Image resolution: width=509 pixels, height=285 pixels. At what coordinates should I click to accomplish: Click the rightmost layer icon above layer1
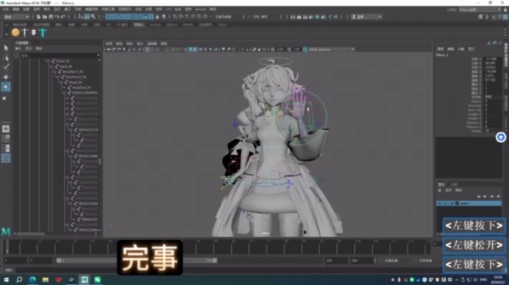tap(498, 196)
